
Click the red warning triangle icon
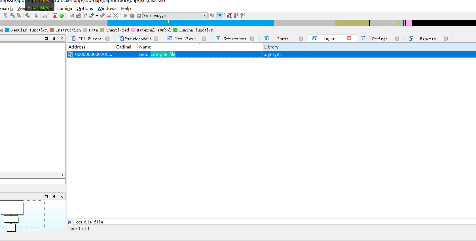(x=55, y=16)
